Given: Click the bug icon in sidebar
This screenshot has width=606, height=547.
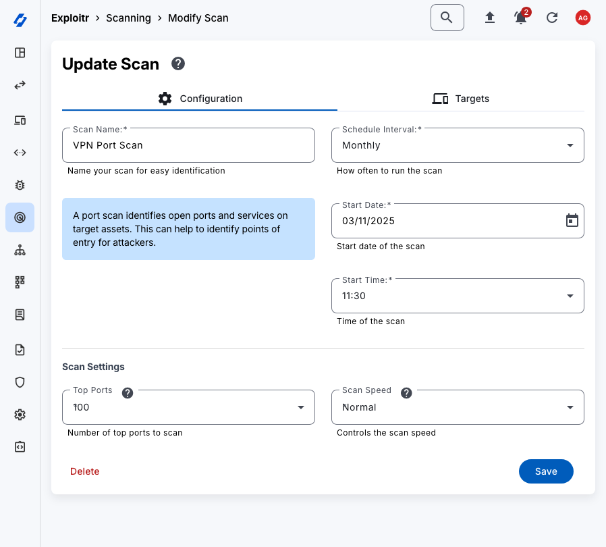Looking at the screenshot, I should (20, 184).
